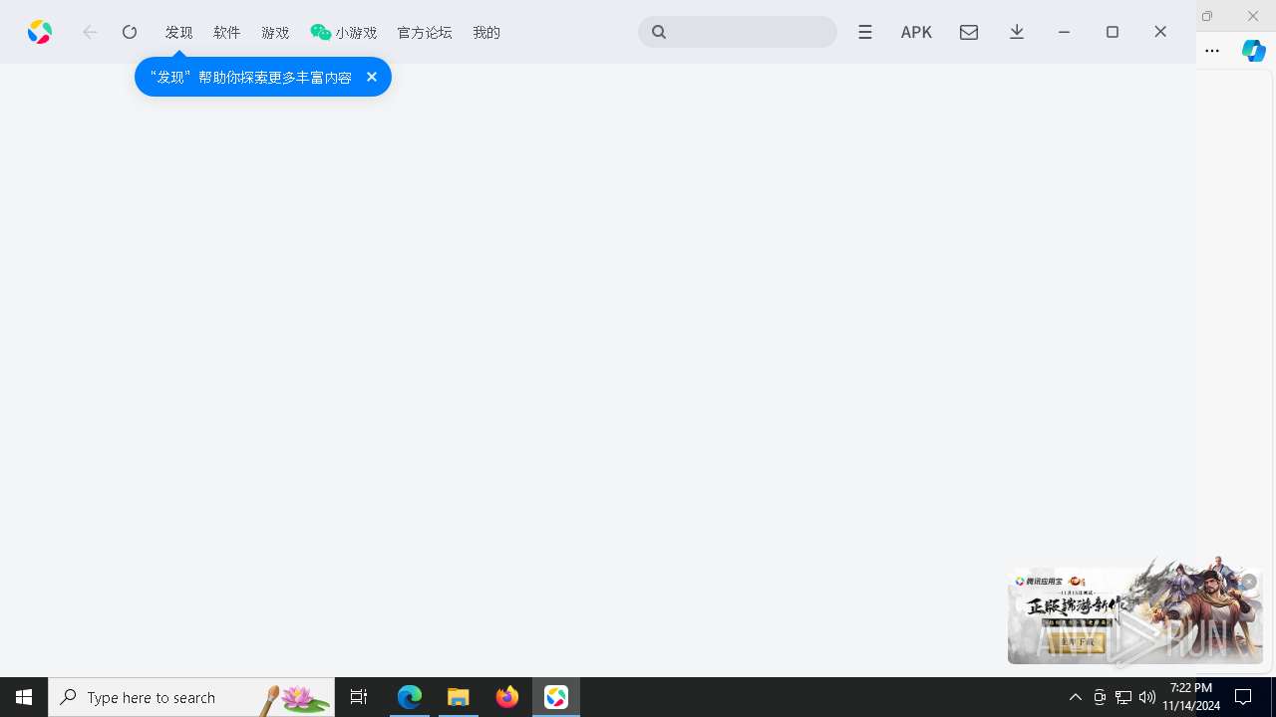Click the APK button

(x=916, y=32)
